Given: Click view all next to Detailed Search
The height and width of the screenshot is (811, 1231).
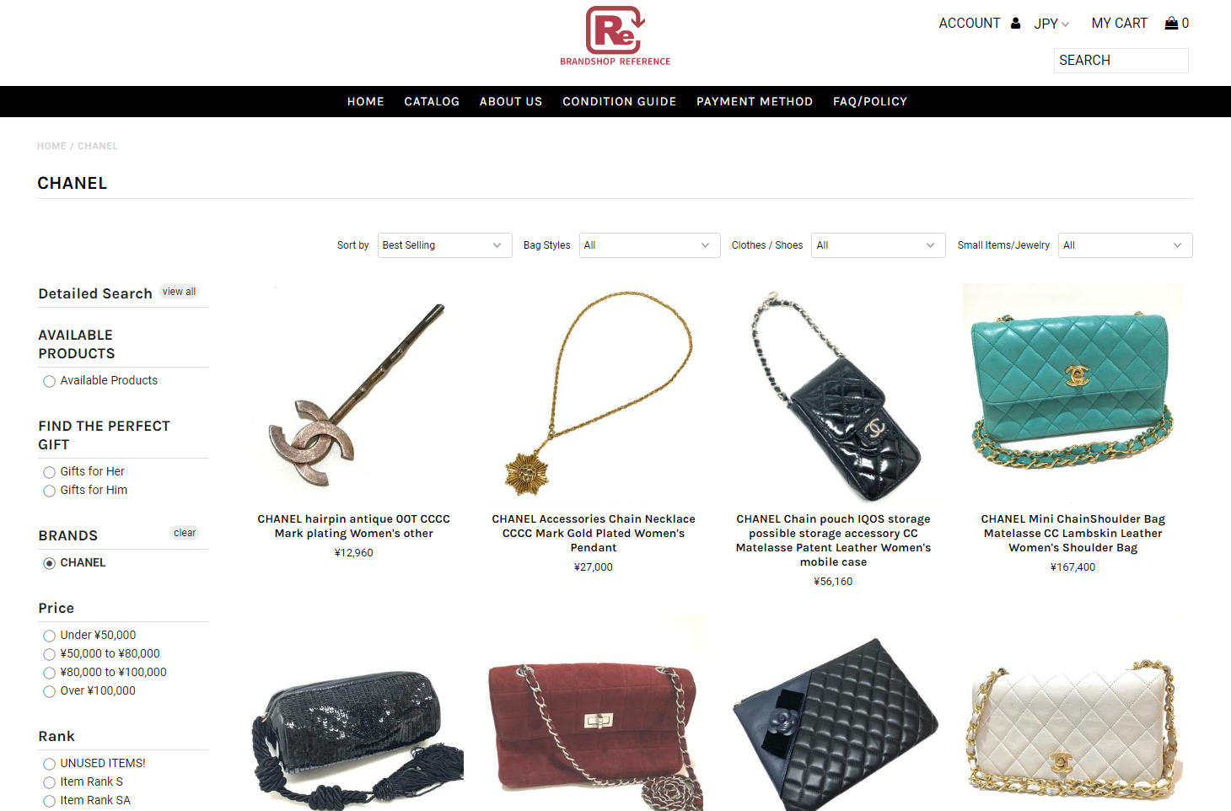Looking at the screenshot, I should click(x=179, y=292).
